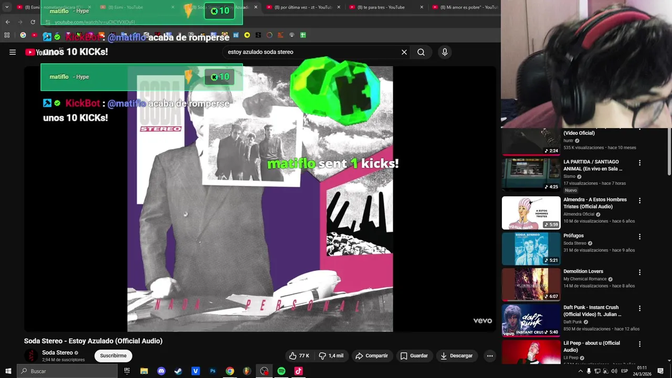Open the volume control in the tray
Viewport: 672px width, 378px height.
[614, 371]
